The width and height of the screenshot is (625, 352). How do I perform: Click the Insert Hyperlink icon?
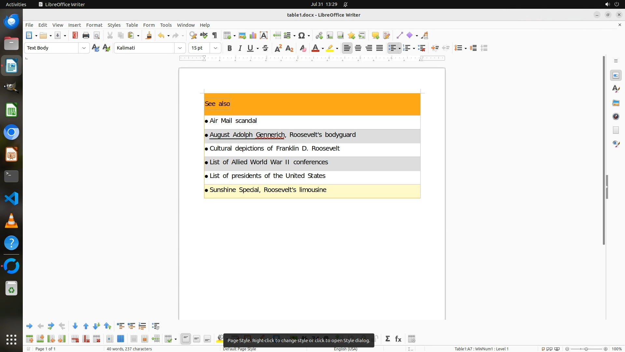point(319,36)
